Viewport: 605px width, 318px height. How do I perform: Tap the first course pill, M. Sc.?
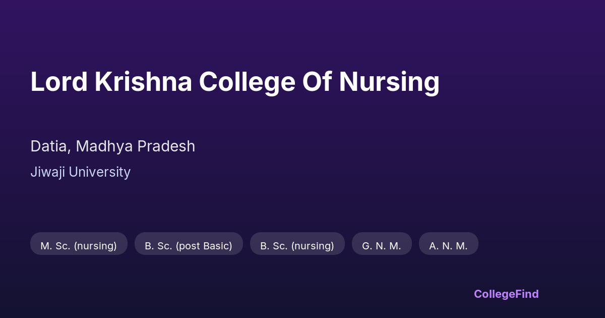click(79, 245)
